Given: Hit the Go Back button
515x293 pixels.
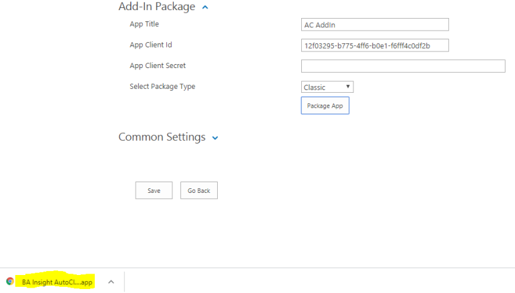Looking at the screenshot, I should click(198, 190).
